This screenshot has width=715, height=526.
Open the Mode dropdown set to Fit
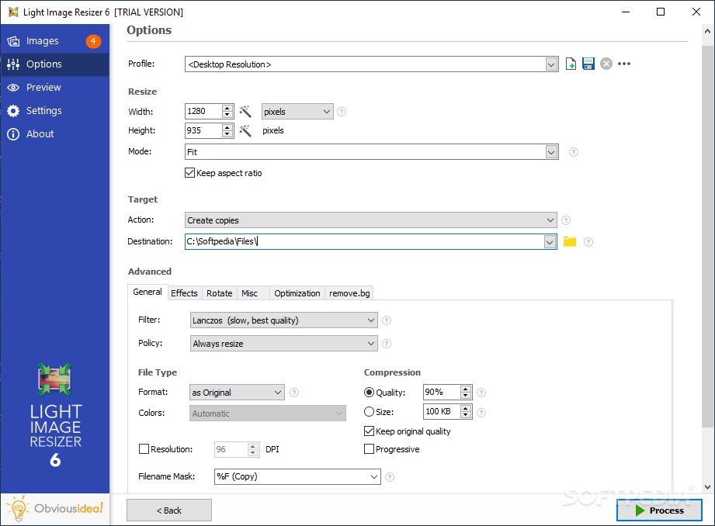(371, 152)
